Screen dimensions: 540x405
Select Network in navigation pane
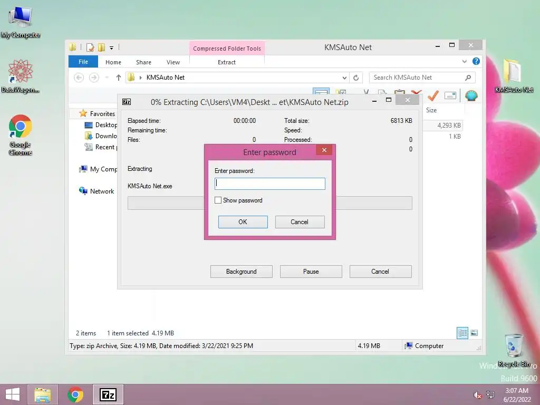click(x=102, y=191)
